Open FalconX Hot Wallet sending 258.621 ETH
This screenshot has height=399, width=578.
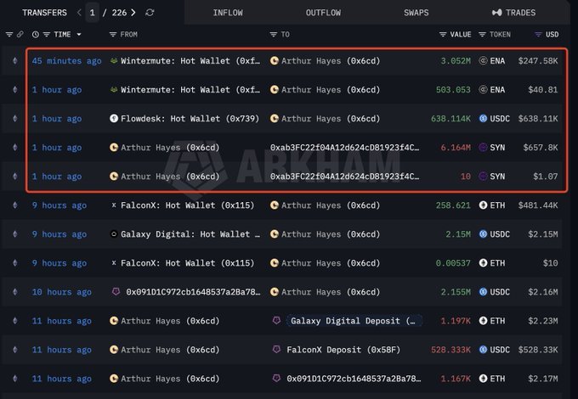coord(187,205)
